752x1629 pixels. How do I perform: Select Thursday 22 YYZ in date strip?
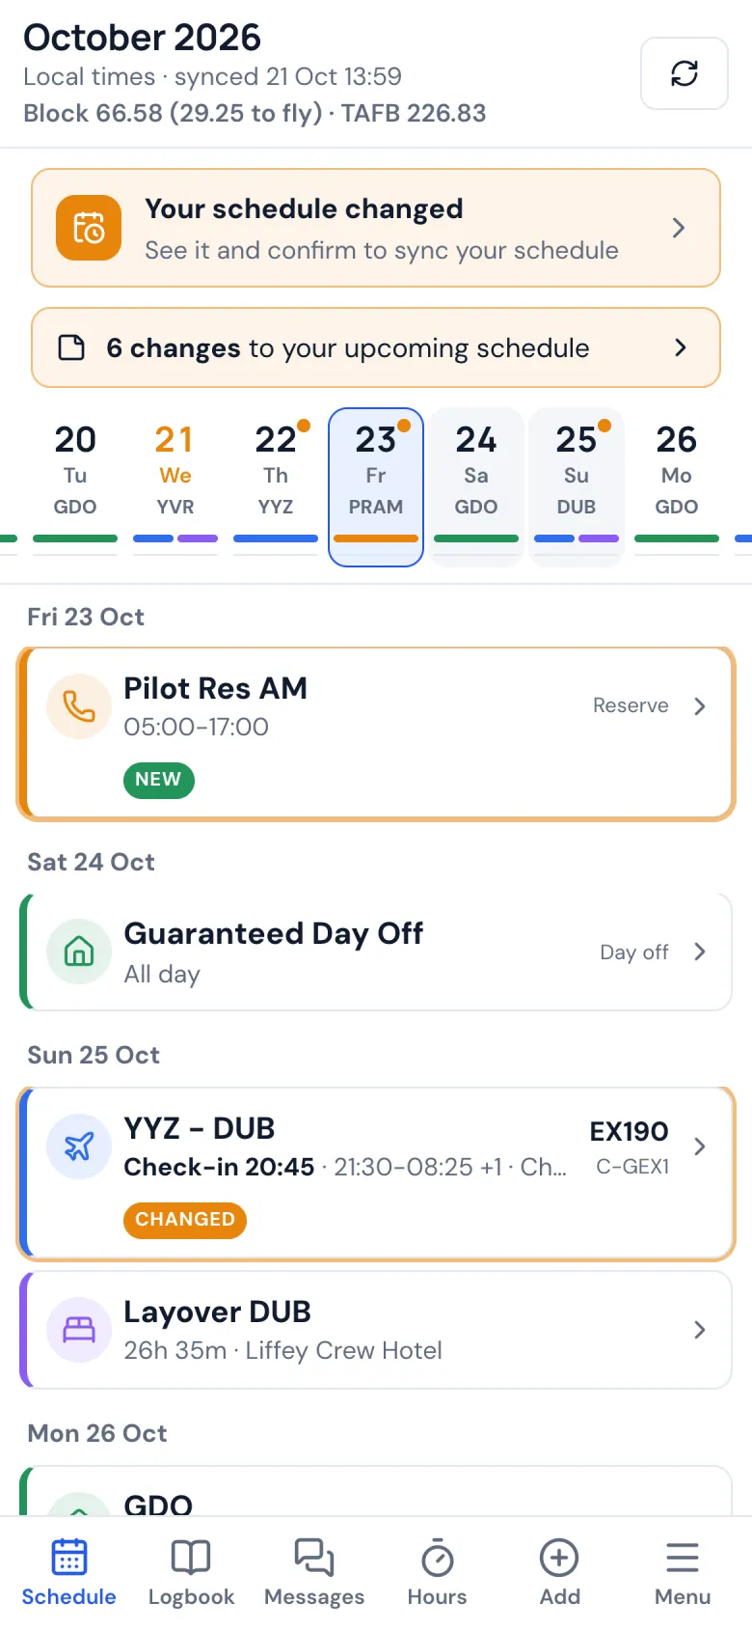pyautogui.click(x=276, y=486)
